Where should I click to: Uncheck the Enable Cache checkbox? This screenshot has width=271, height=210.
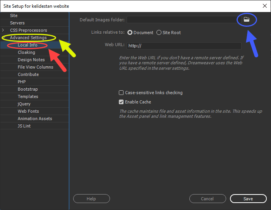coord(121,102)
